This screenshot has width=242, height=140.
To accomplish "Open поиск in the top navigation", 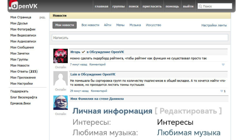I will [134, 6].
